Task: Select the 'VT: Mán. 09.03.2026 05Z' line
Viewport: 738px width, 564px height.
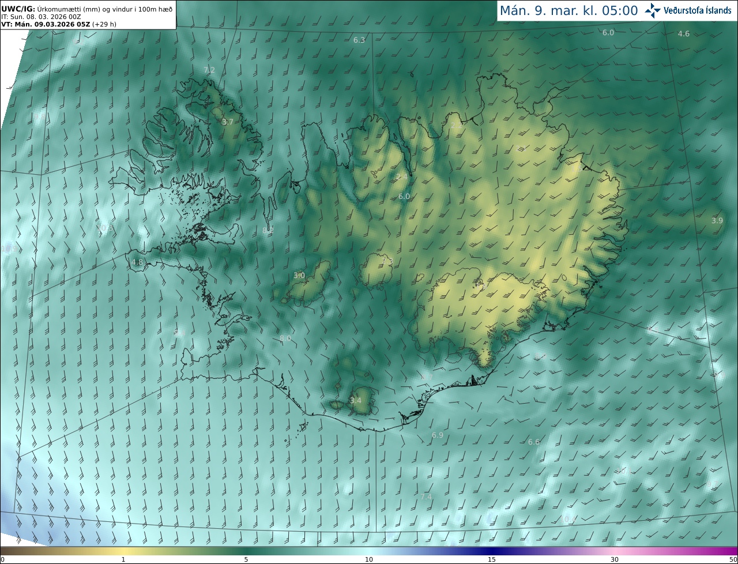Action: [x=59, y=24]
